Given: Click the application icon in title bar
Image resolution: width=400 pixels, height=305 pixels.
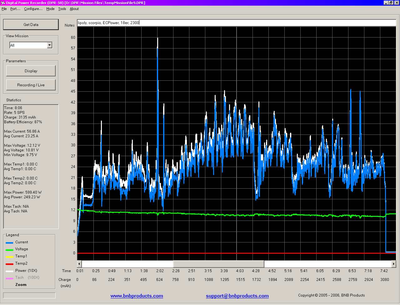Looking at the screenshot, I should click(3, 3).
